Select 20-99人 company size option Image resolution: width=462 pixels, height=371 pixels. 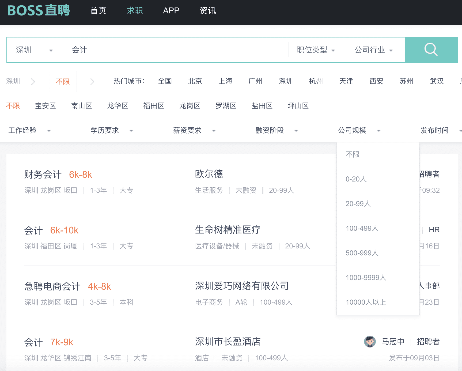click(378, 204)
